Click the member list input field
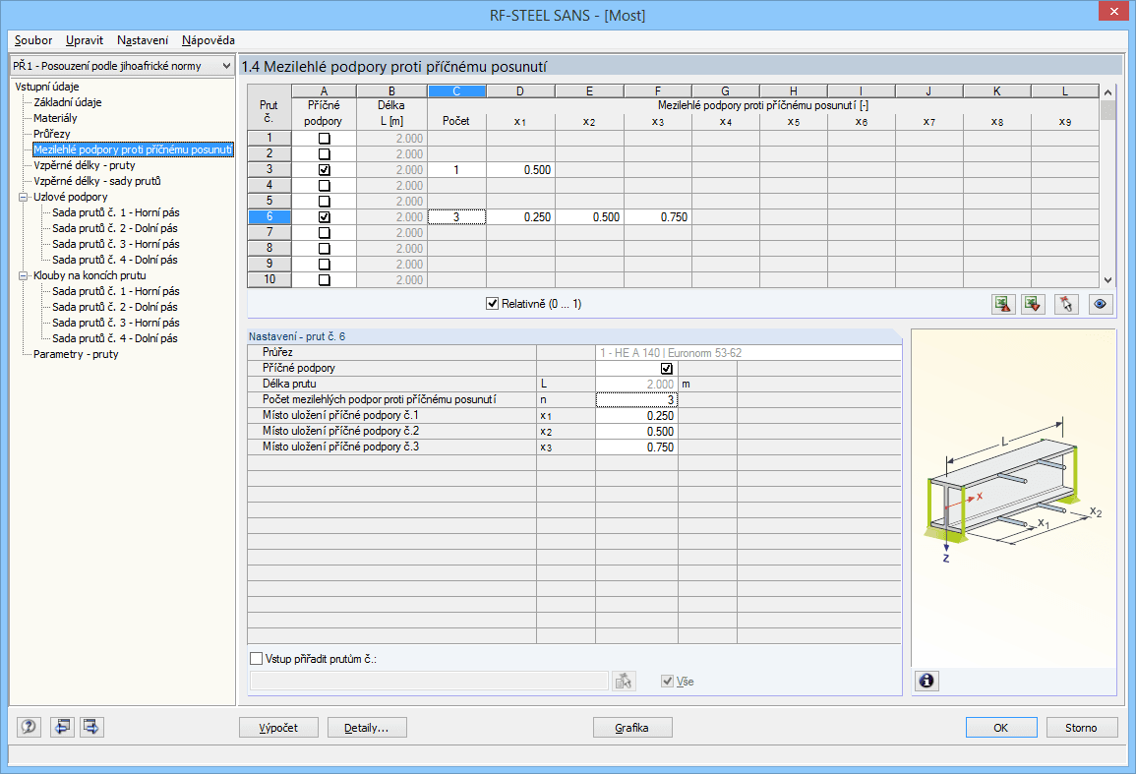This screenshot has height=774, width=1136. pyautogui.click(x=429, y=681)
